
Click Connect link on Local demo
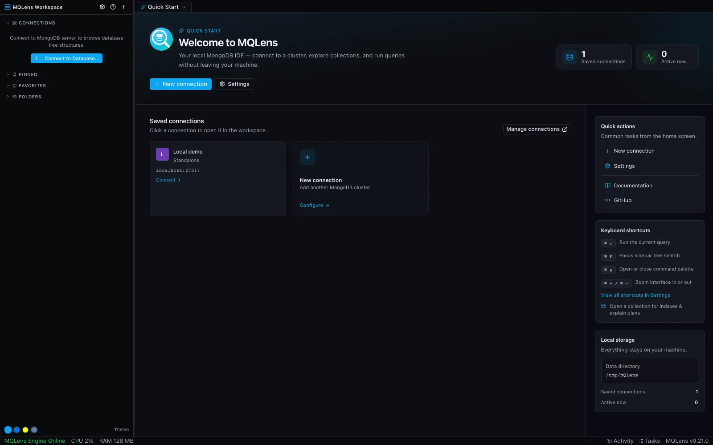(x=168, y=180)
